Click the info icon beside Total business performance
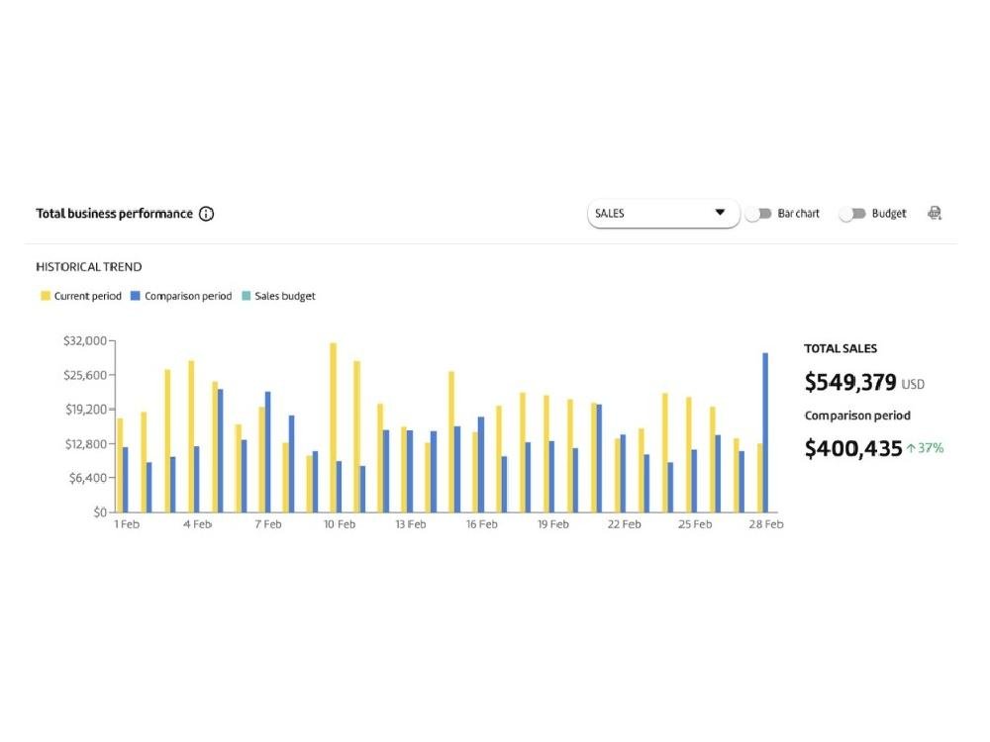Screen dimensions: 990x742 coord(206,214)
